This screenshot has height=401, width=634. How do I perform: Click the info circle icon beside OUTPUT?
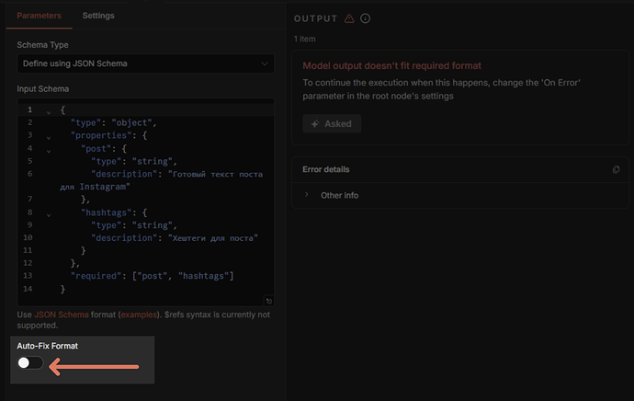[366, 18]
